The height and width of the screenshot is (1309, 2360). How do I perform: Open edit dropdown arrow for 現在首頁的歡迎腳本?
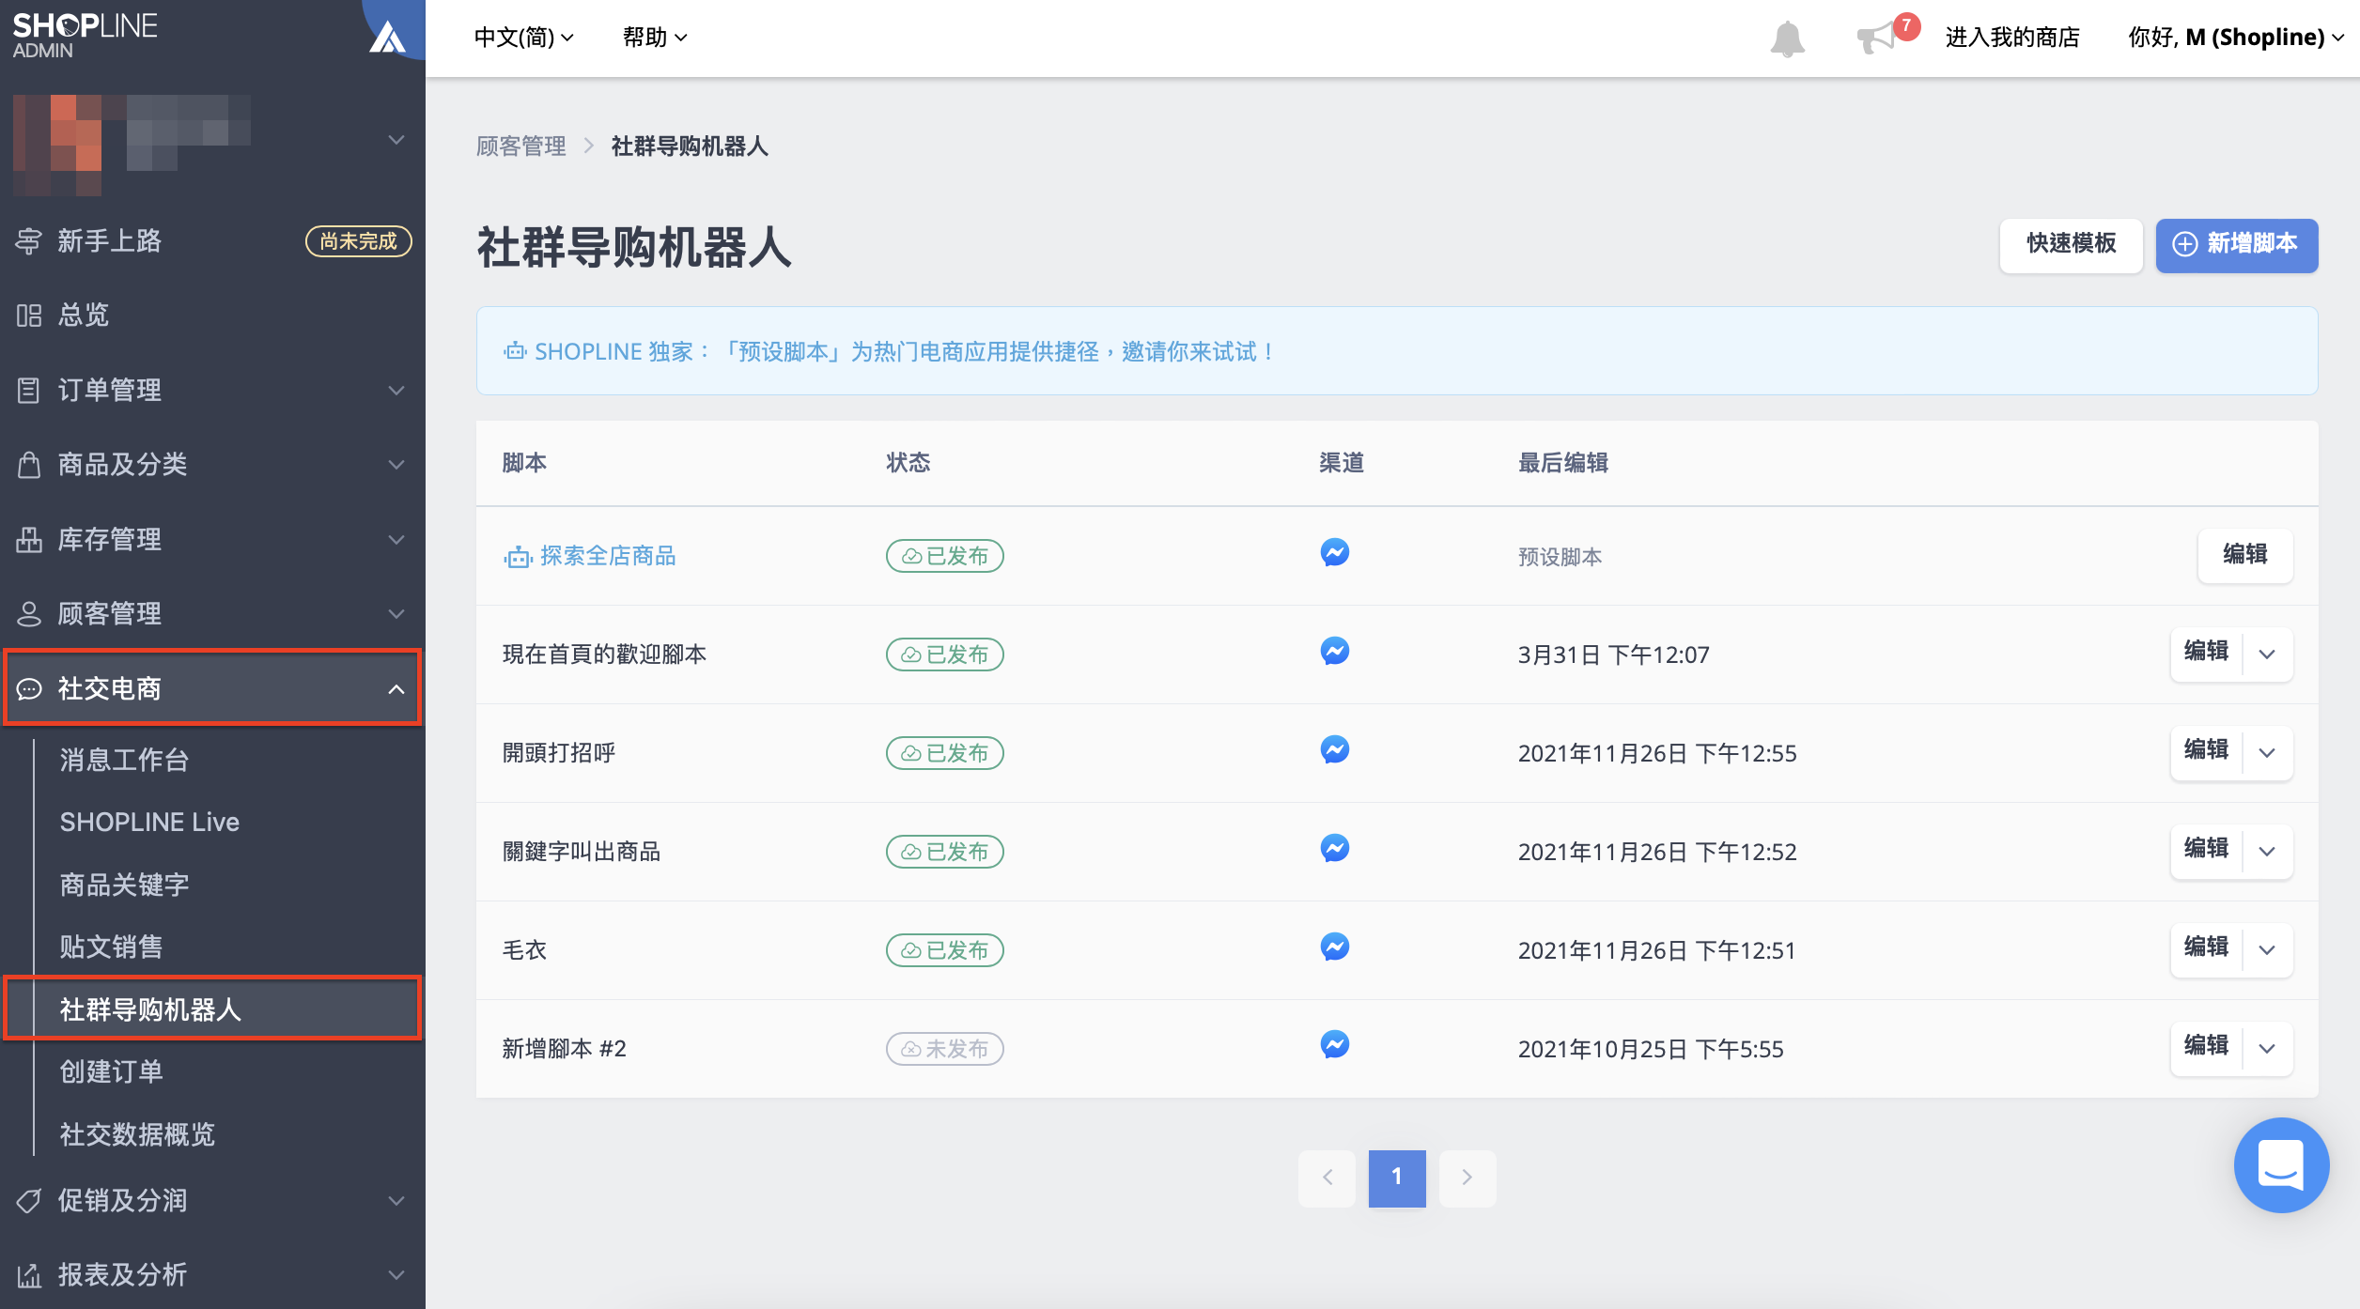[2267, 654]
